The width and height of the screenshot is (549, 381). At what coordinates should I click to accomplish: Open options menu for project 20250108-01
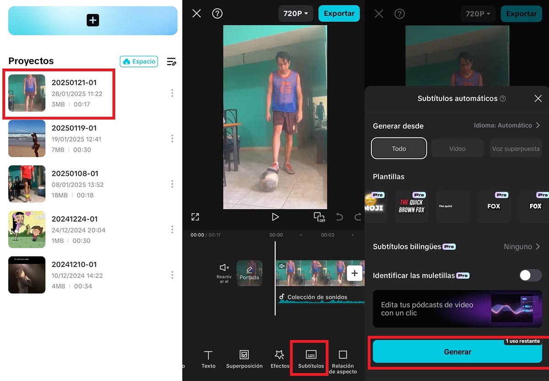(172, 184)
